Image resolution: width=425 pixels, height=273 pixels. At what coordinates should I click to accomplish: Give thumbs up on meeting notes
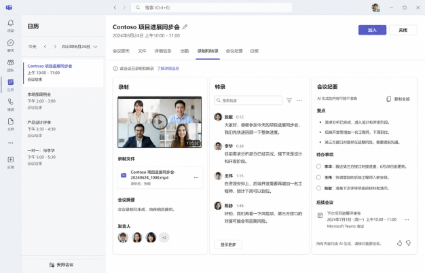(x=399, y=243)
